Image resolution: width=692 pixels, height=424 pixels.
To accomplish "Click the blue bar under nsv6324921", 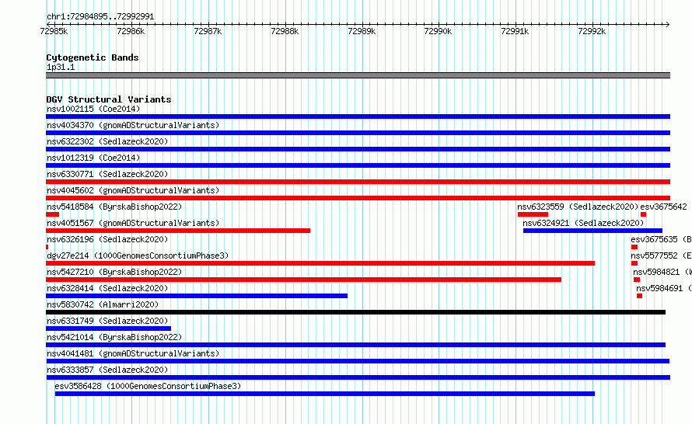I will [x=592, y=231].
